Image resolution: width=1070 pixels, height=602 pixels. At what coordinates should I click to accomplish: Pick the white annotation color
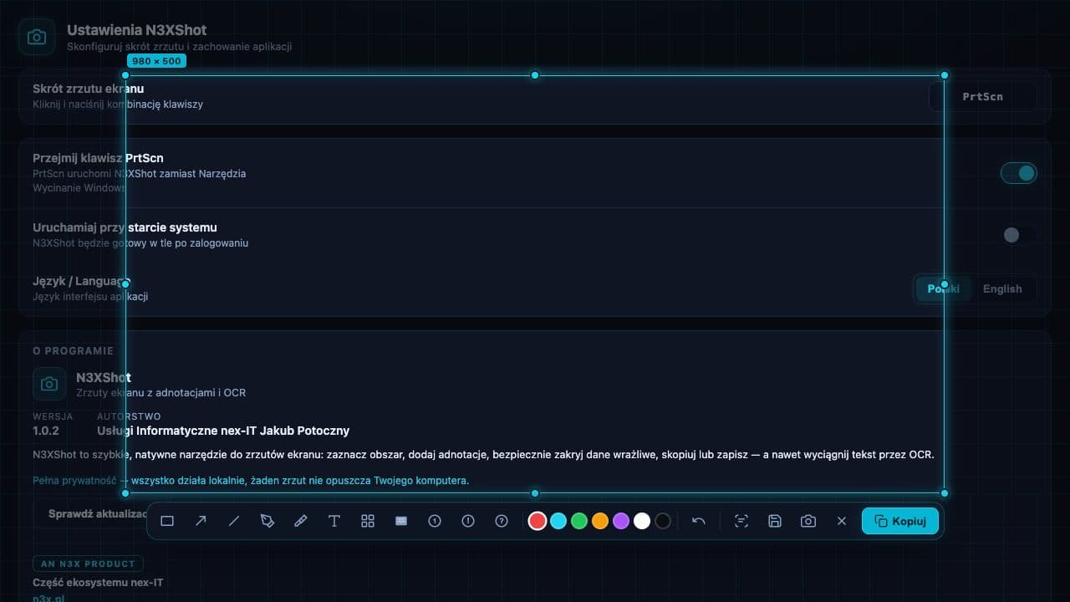coord(642,521)
